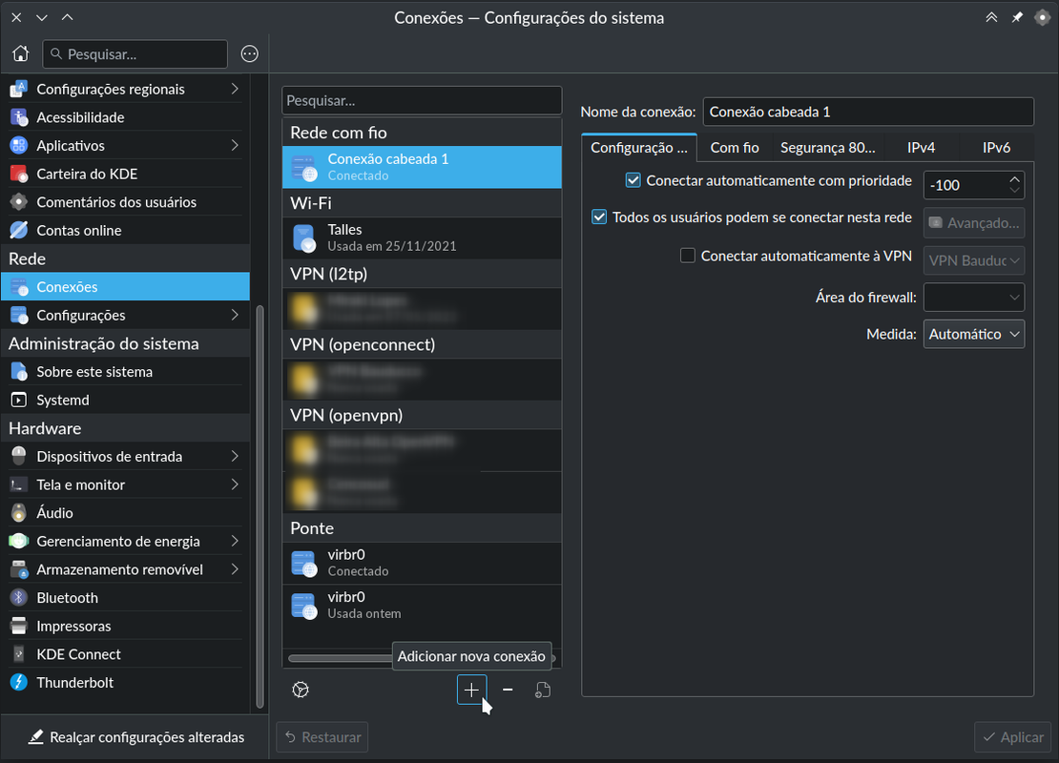Click the Áudio speaker icon
1059x763 pixels.
[x=19, y=512]
